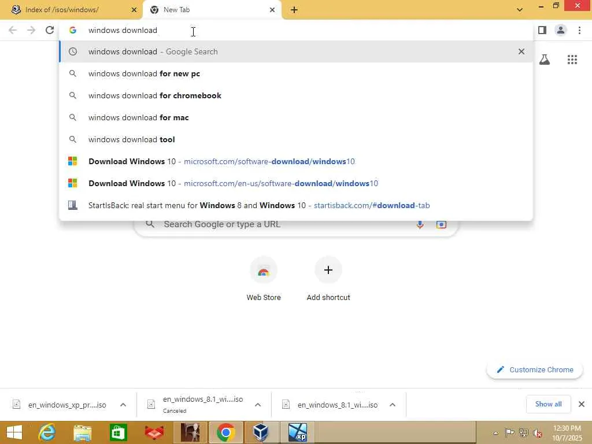Search by image with the Lens icon
The height and width of the screenshot is (444, 592).
pyautogui.click(x=441, y=225)
